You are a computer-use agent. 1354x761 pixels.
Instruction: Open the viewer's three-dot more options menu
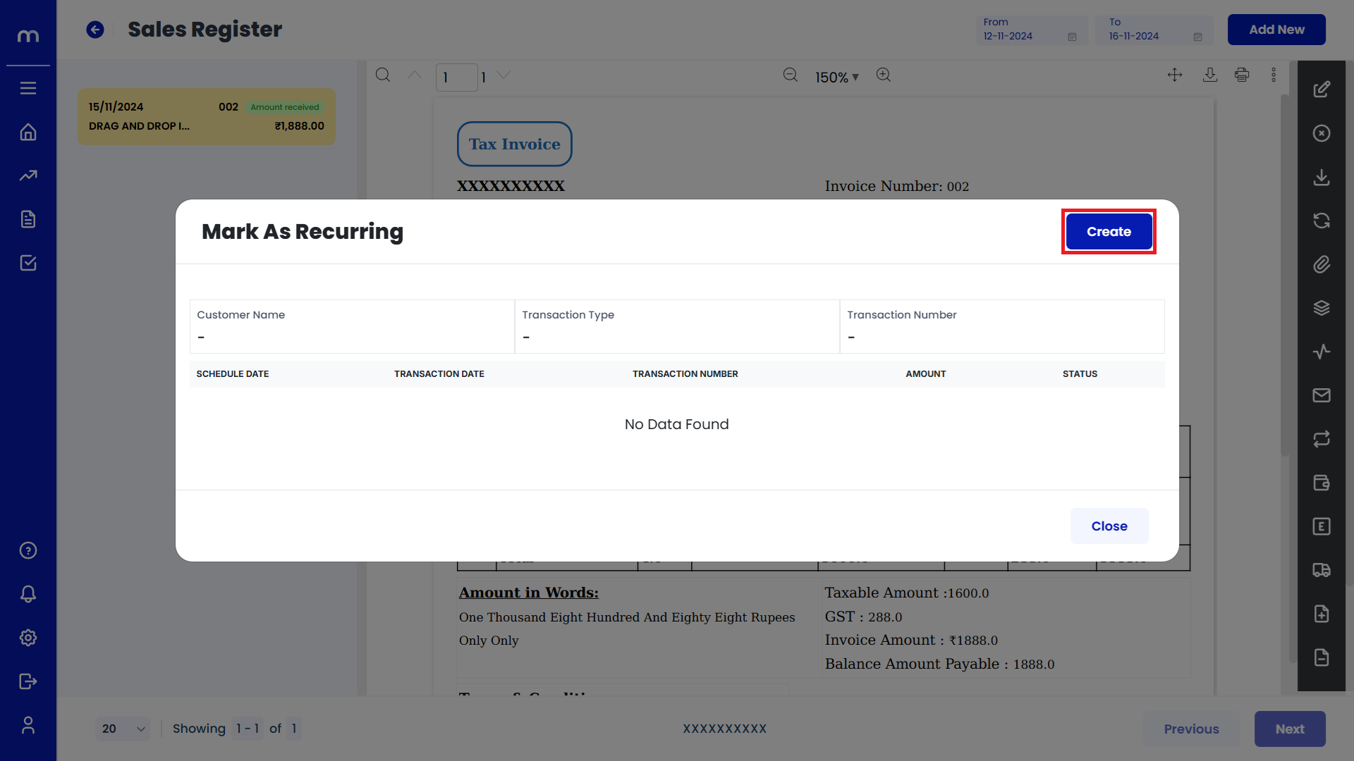1274,75
